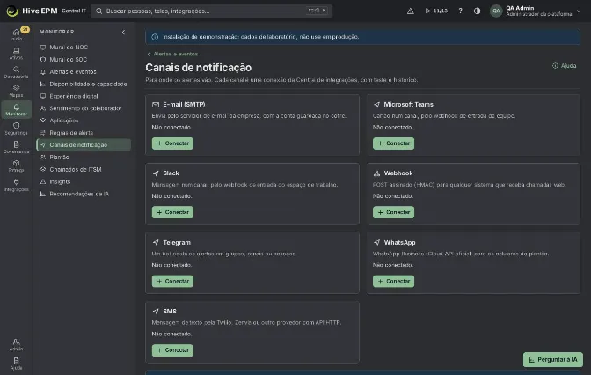The width and height of the screenshot is (591, 375).
Task: Click the Perguntar à IA button
Action: pyautogui.click(x=553, y=359)
